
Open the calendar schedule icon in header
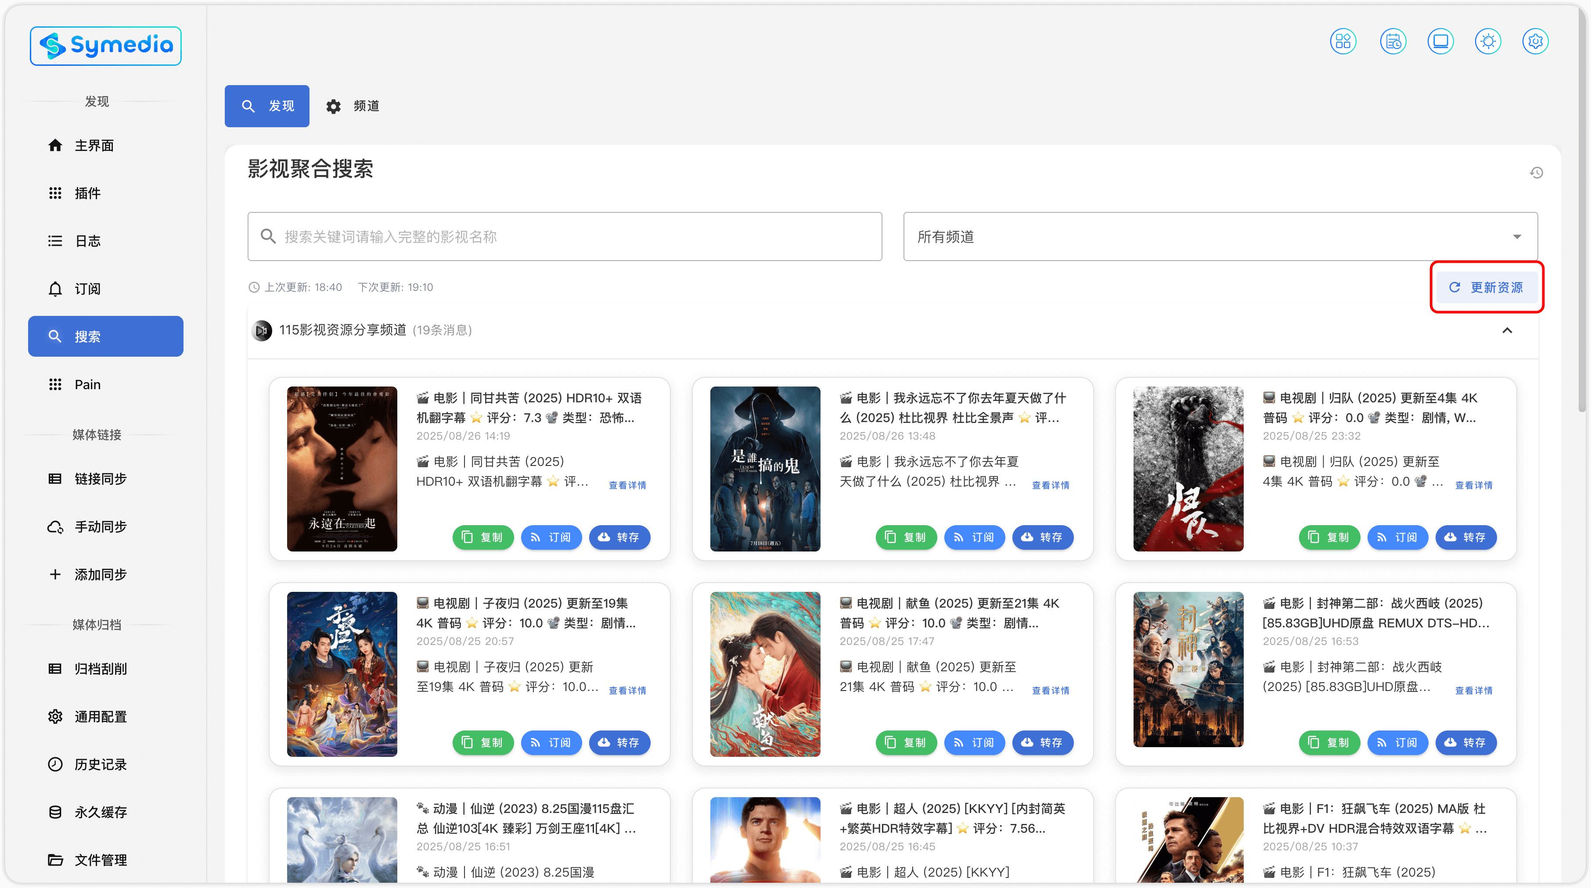1393,41
